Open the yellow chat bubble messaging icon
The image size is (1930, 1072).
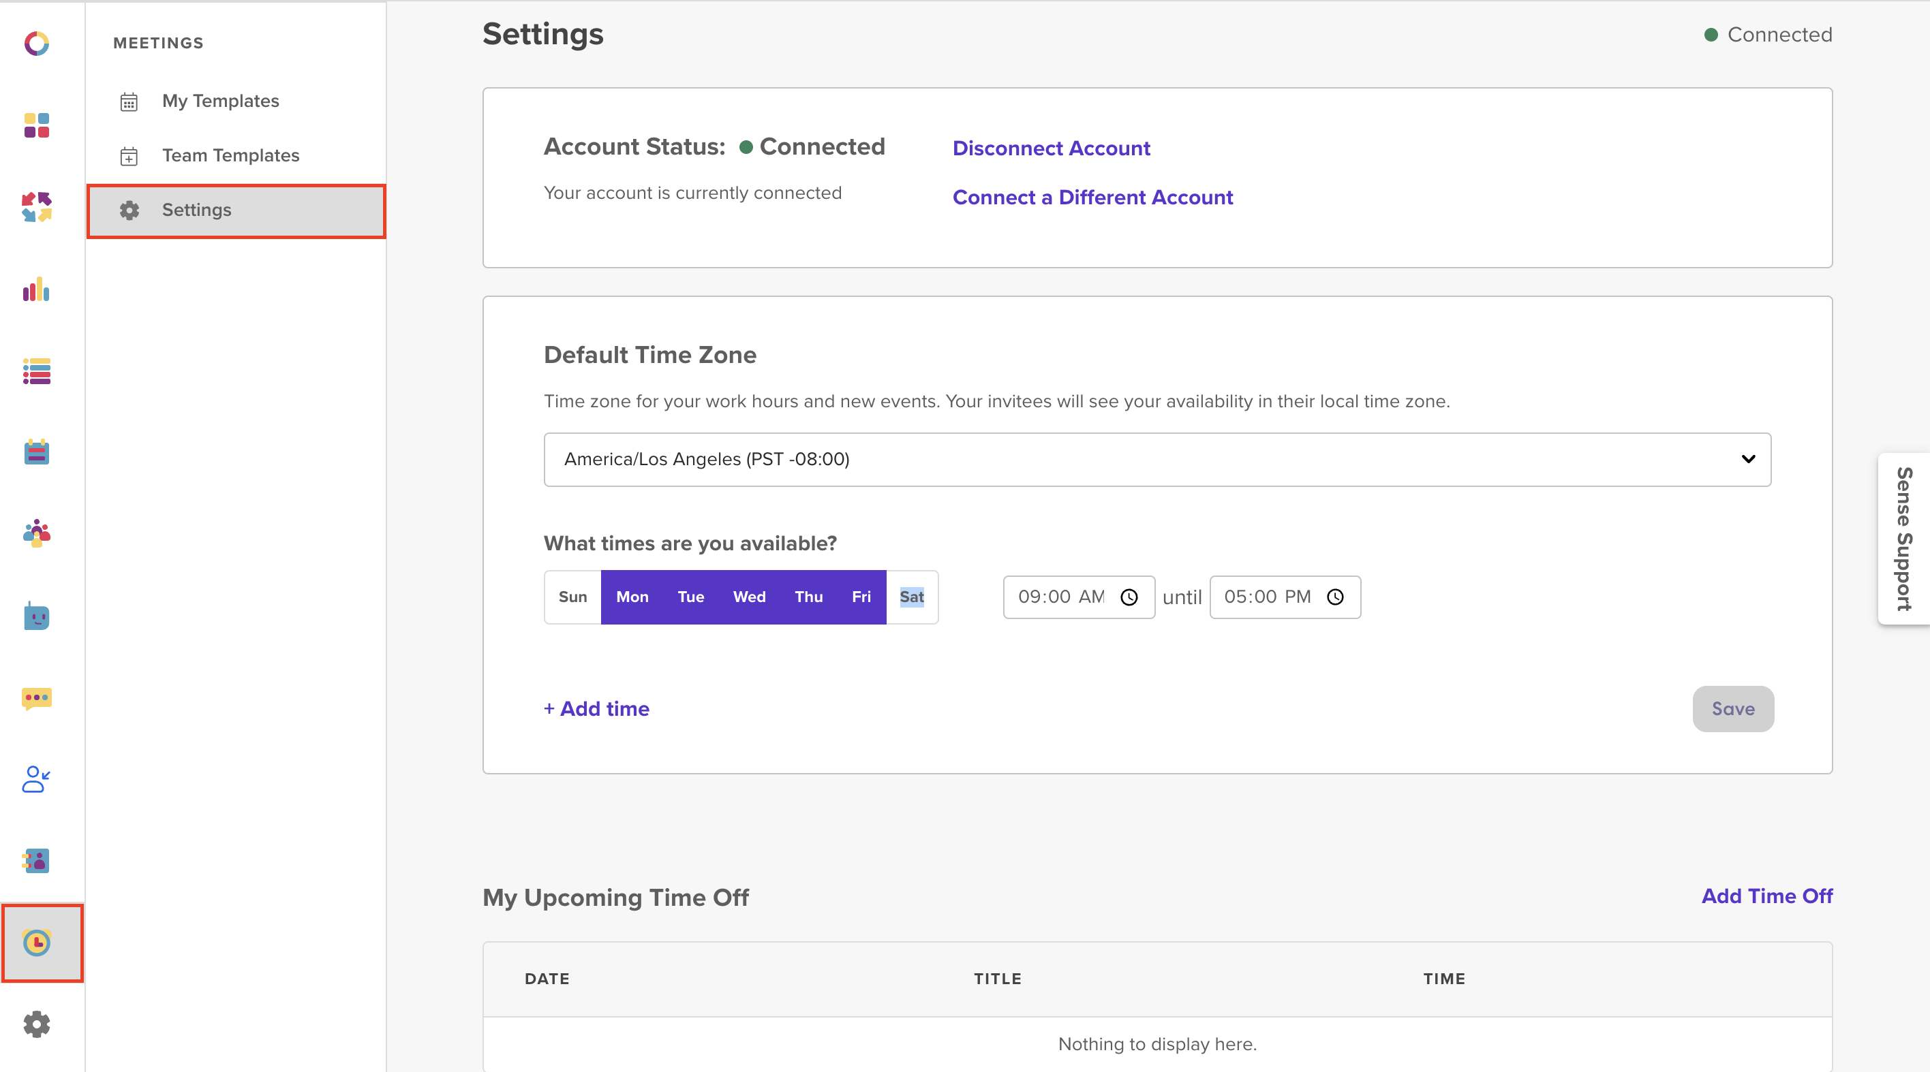[36, 699]
